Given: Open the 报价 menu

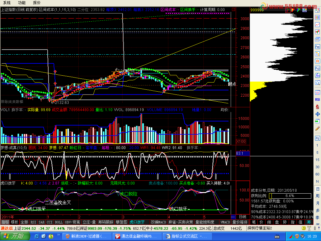Looking at the screenshot, I should pyautogui.click(x=37, y=3).
